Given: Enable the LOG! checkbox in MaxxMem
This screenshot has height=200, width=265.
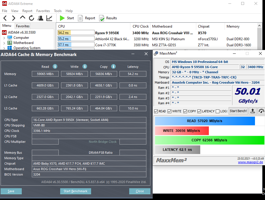Looking at the screenshot, I should click(x=218, y=111).
